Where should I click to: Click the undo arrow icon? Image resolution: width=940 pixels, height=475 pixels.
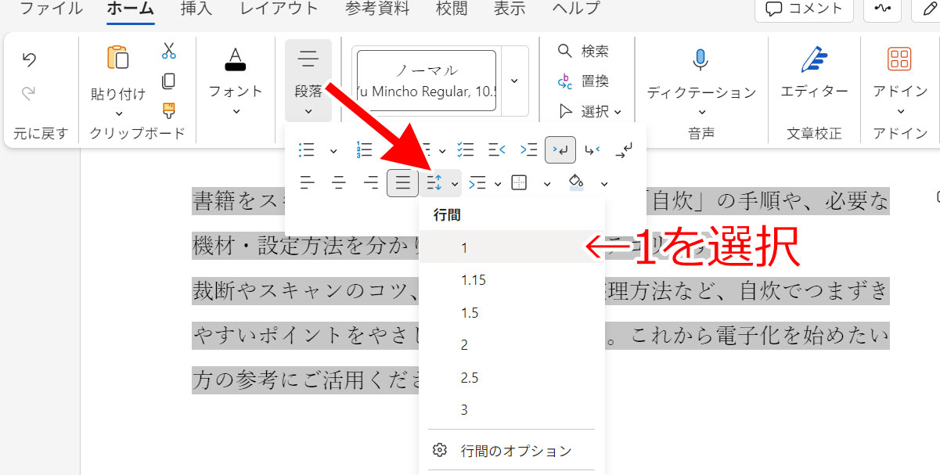(x=29, y=59)
